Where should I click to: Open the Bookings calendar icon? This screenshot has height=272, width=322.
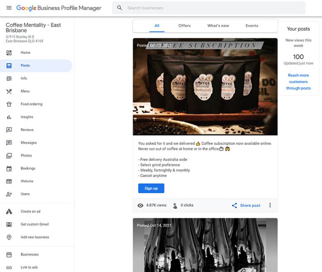9,169
